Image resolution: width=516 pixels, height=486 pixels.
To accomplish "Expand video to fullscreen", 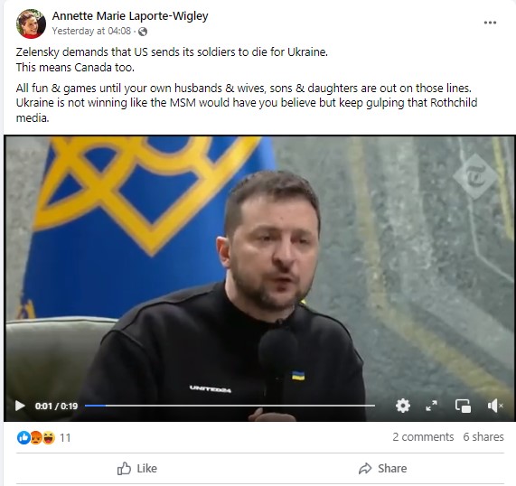I will click(431, 406).
